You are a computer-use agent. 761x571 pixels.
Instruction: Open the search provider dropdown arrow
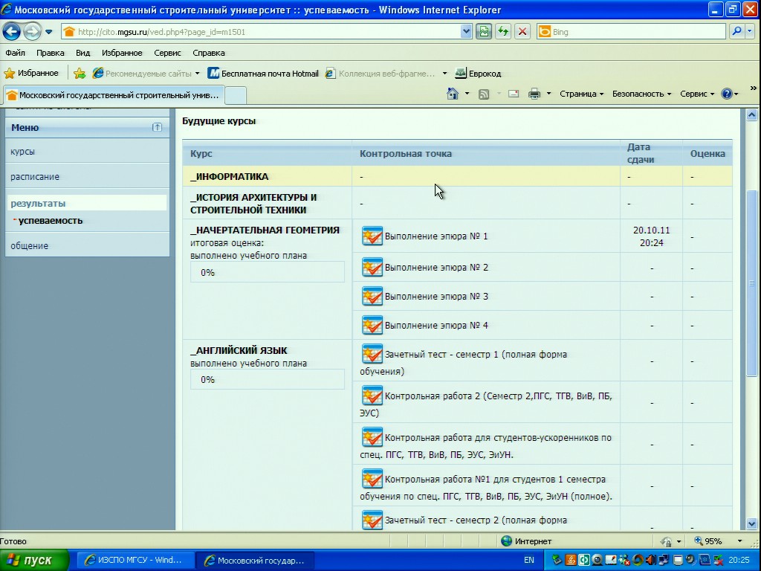pyautogui.click(x=749, y=32)
